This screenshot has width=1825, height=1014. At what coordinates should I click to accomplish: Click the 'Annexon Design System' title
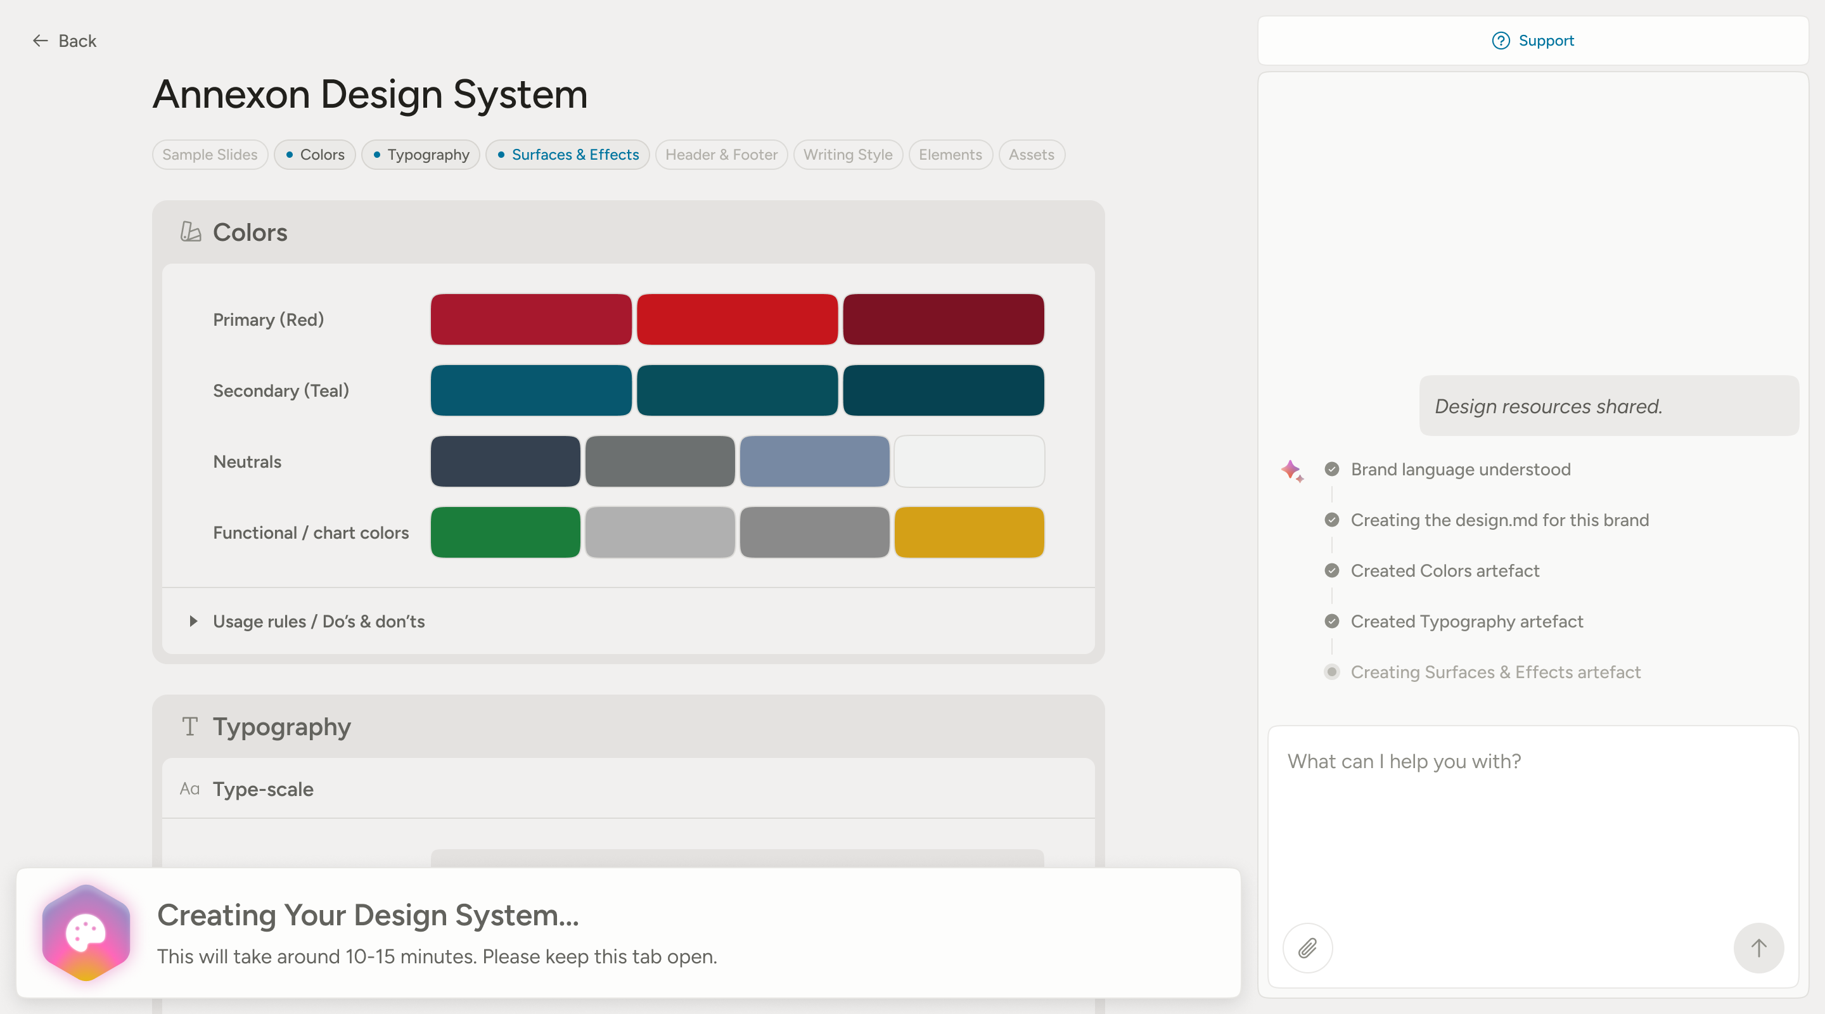point(371,94)
